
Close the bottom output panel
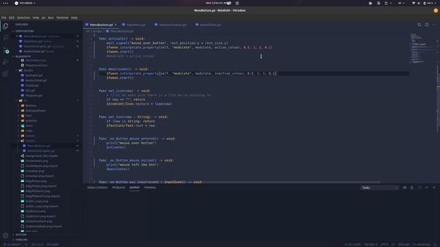434,187
